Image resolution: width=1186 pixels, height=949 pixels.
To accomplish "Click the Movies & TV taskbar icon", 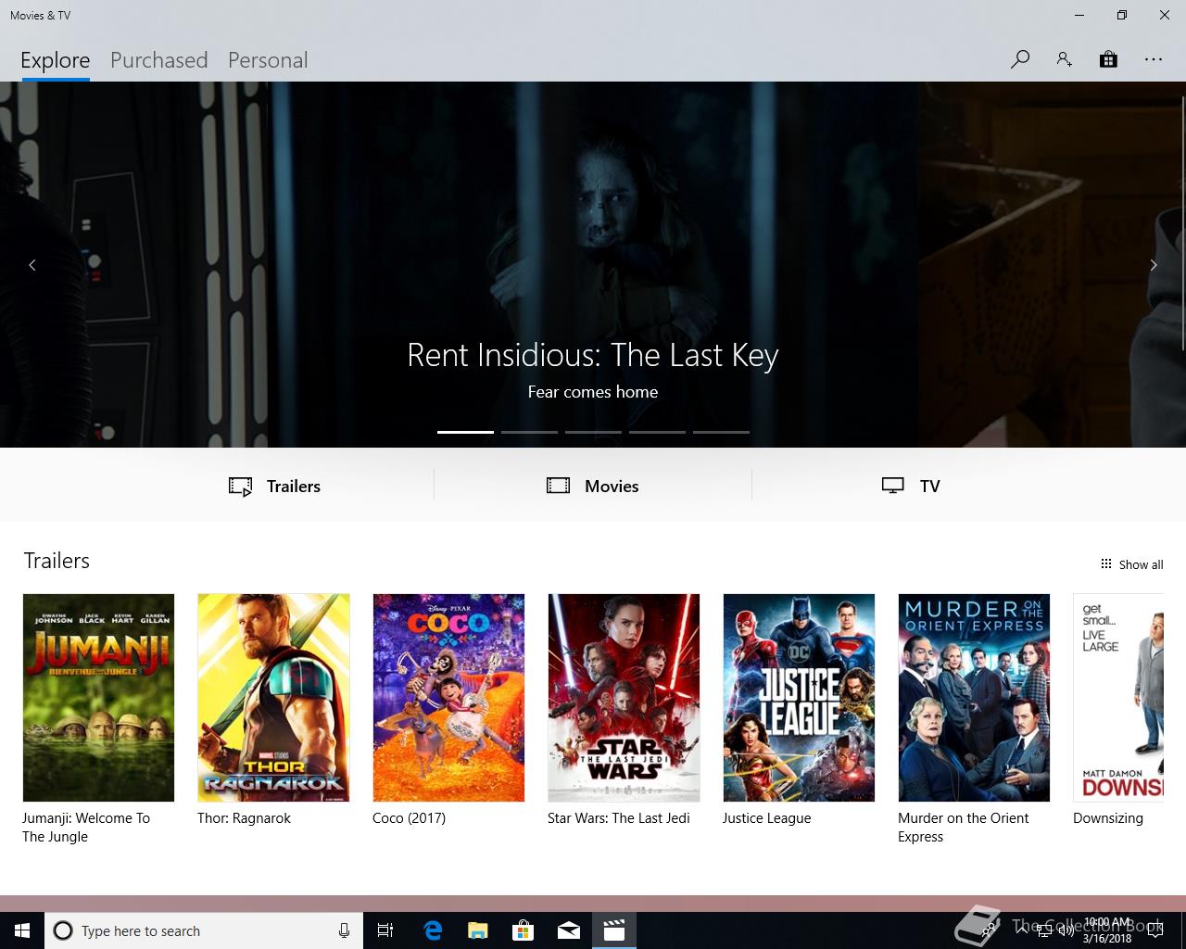I will (614, 930).
